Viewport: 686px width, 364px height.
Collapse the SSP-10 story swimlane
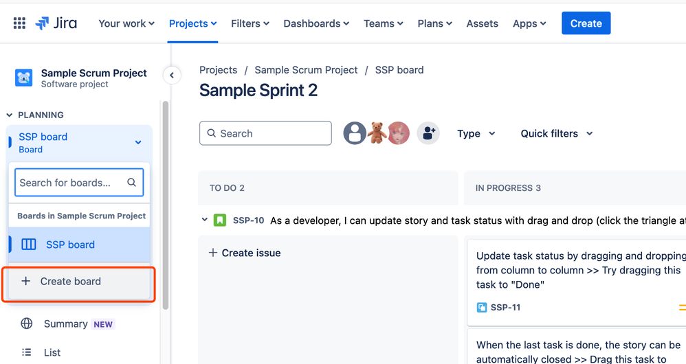tap(204, 220)
